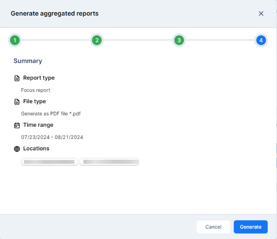This screenshot has width=277, height=239.
Task: Click the file icon next to File type
Action: (x=17, y=102)
